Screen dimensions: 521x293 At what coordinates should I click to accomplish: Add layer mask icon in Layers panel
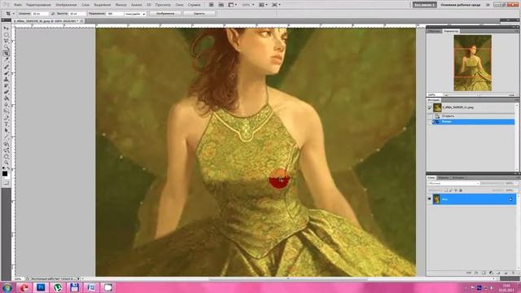point(484,273)
